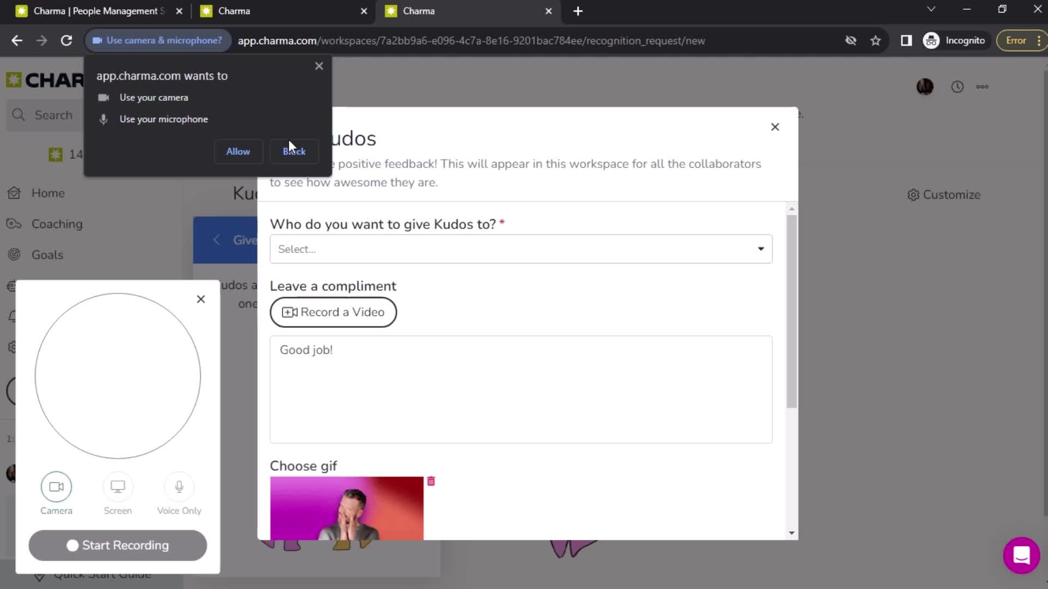
Task: Go to Coaching in sidebar
Action: pyautogui.click(x=57, y=224)
